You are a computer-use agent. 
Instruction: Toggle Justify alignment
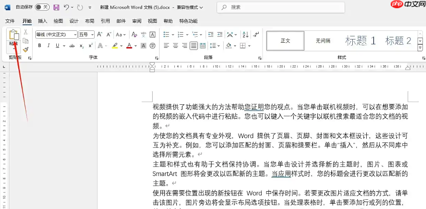[x=194, y=46]
